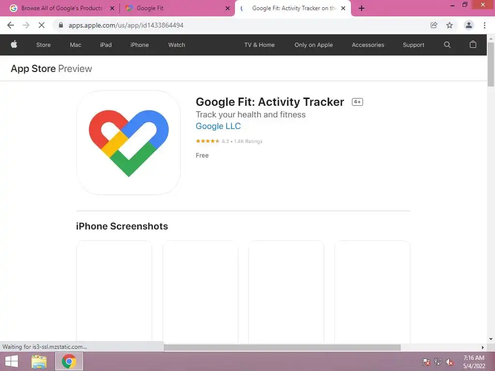This screenshot has width=495, height=371.
Task: Click the padlock site info icon
Action: pyautogui.click(x=61, y=25)
